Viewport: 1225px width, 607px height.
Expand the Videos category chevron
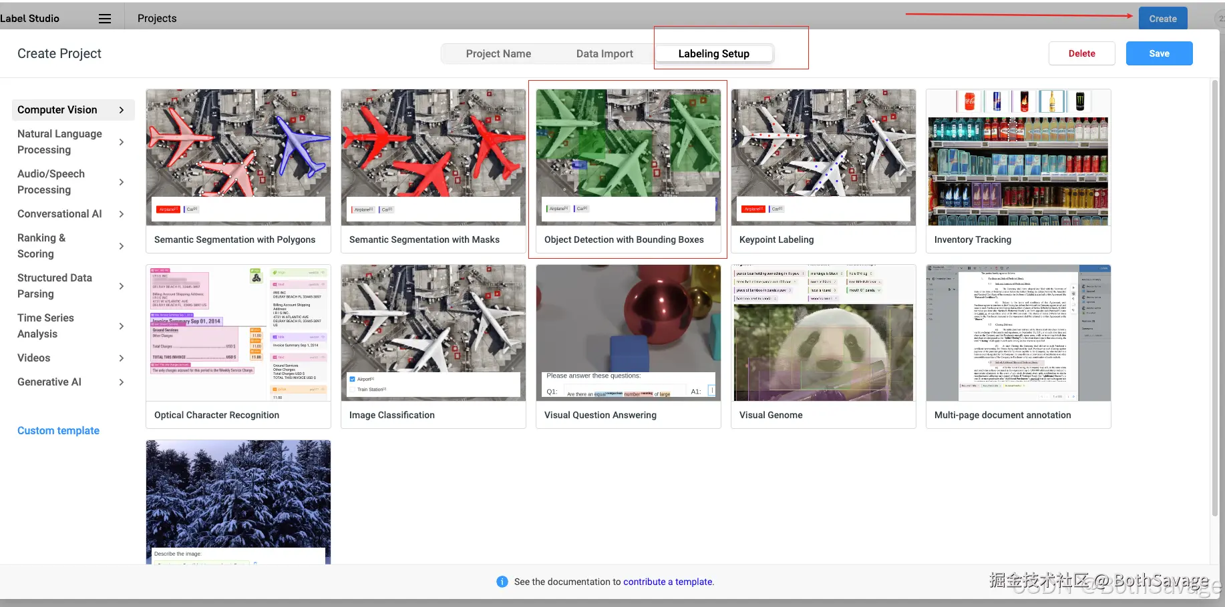tap(121, 358)
